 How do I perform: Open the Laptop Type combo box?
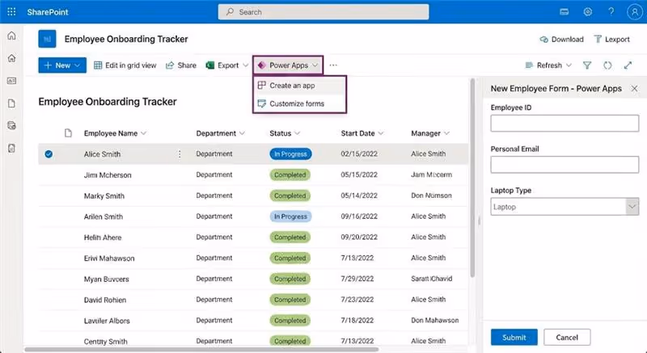(x=565, y=207)
